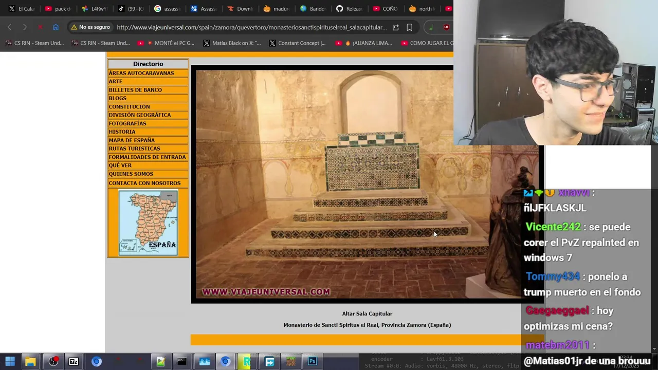Click the viajeuniversal.com URL address bar
The image size is (658, 370).
(x=251, y=27)
